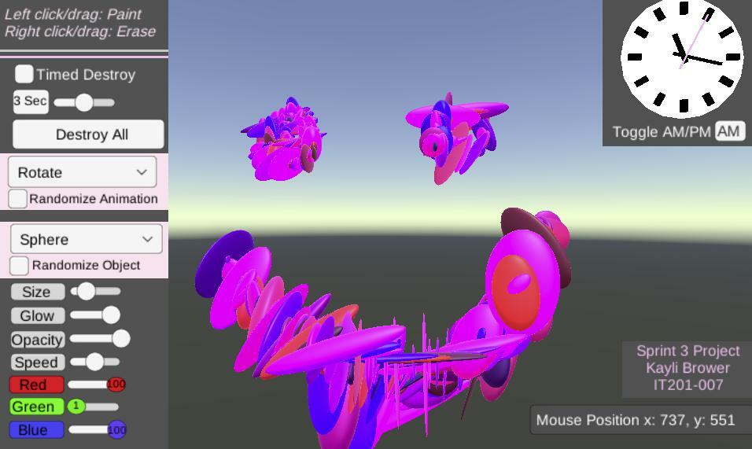
Task: Click the Size label button
Action: (x=38, y=292)
